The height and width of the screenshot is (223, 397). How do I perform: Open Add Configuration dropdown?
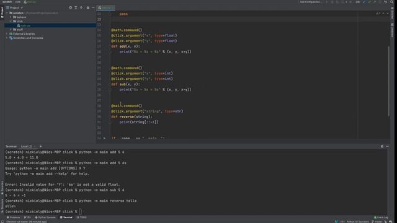tap(310, 2)
